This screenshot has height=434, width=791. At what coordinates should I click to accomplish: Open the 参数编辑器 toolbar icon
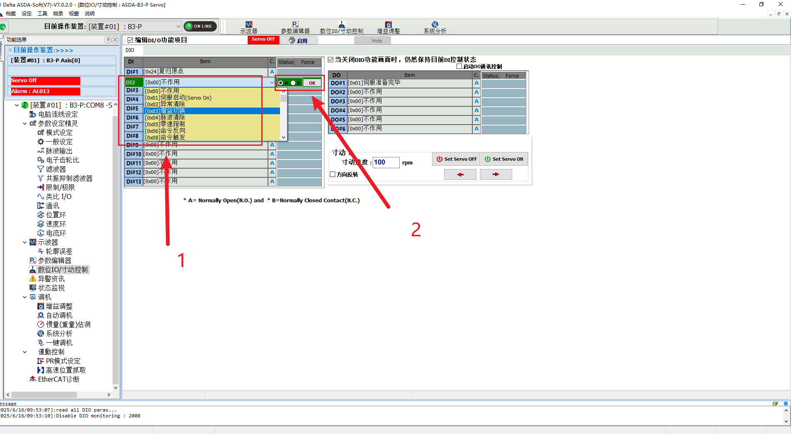coord(295,27)
